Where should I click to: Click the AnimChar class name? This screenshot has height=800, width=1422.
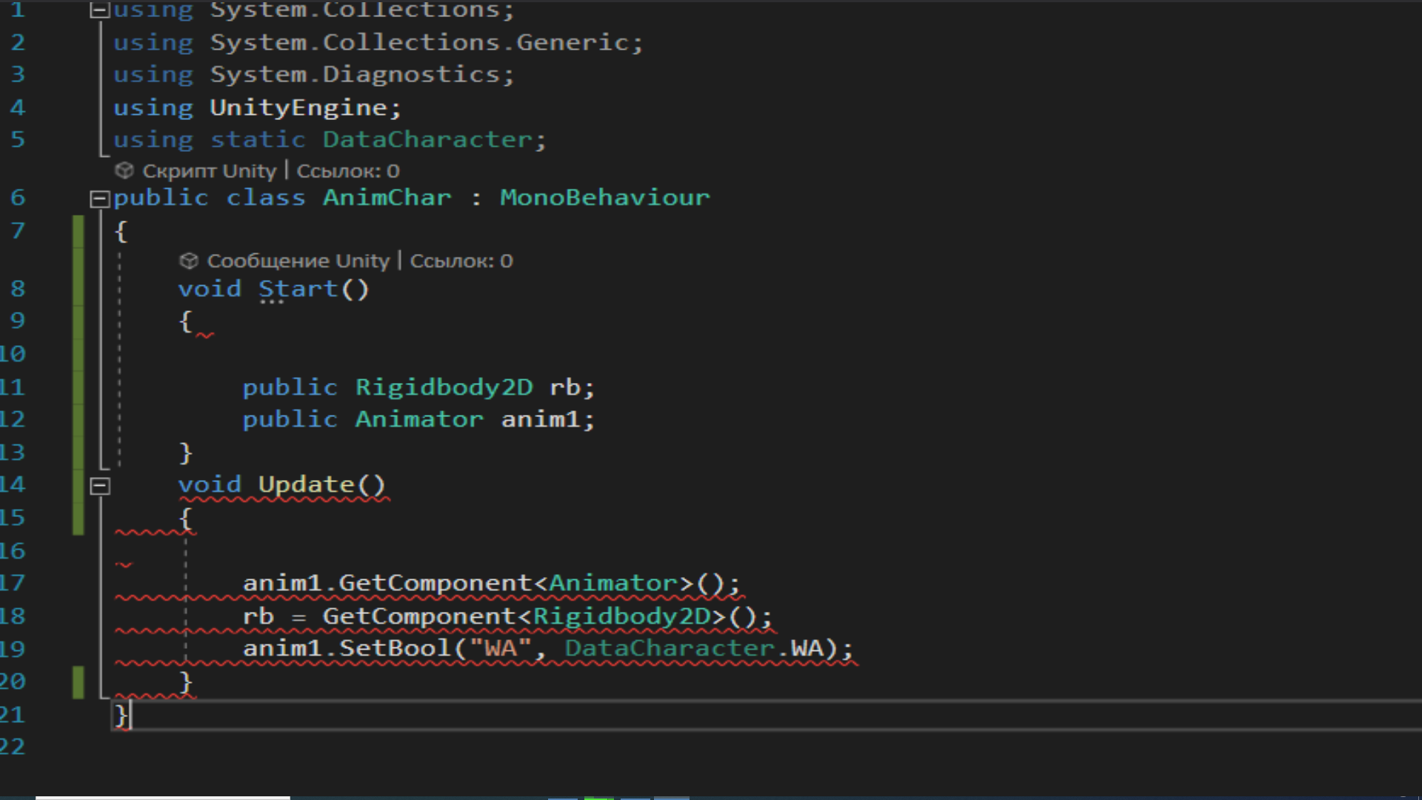coord(387,198)
